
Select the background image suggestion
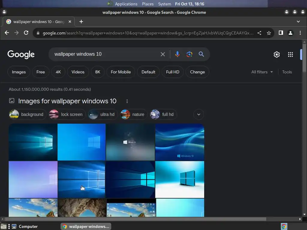28,114
